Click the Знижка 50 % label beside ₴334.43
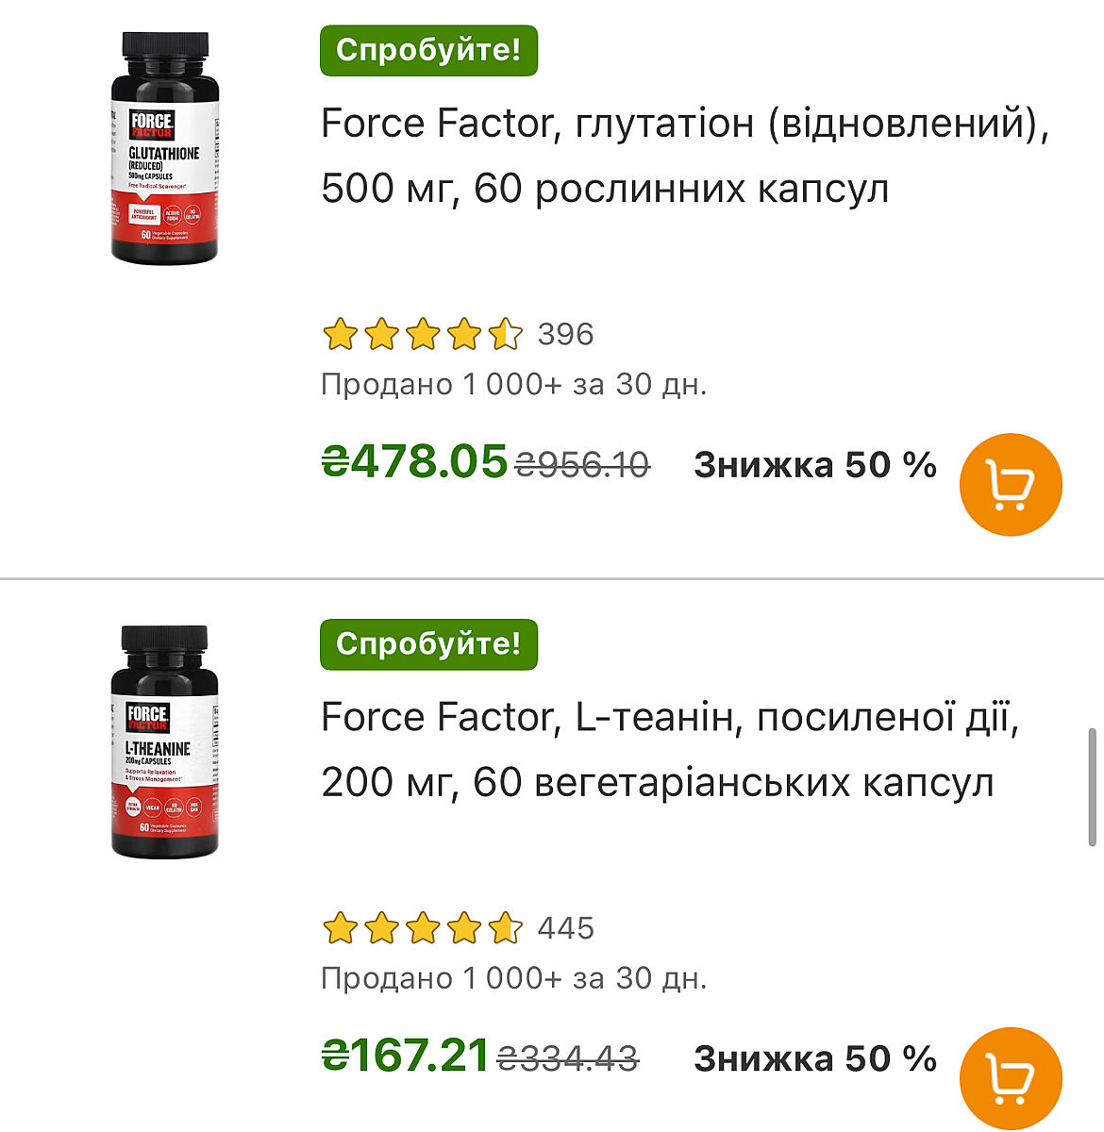 click(815, 1058)
